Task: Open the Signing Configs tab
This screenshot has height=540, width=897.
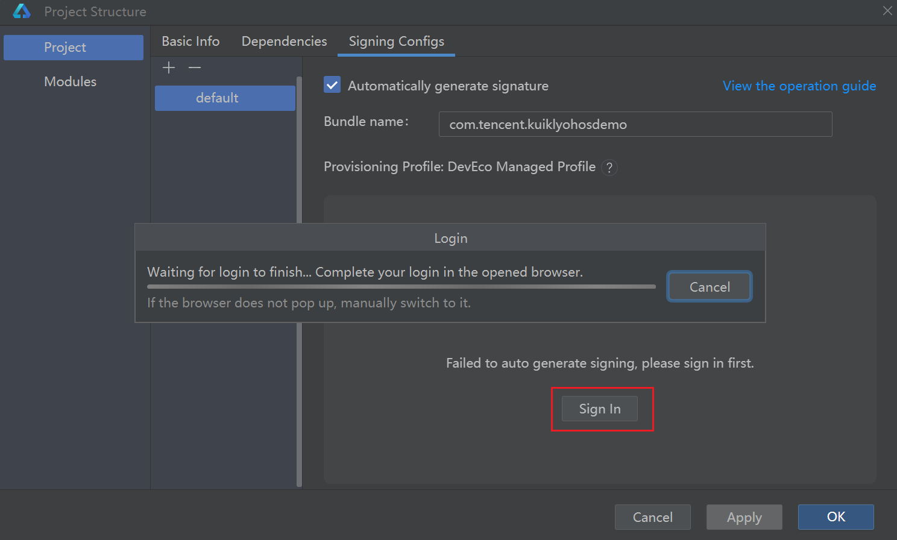Action: [x=397, y=42]
